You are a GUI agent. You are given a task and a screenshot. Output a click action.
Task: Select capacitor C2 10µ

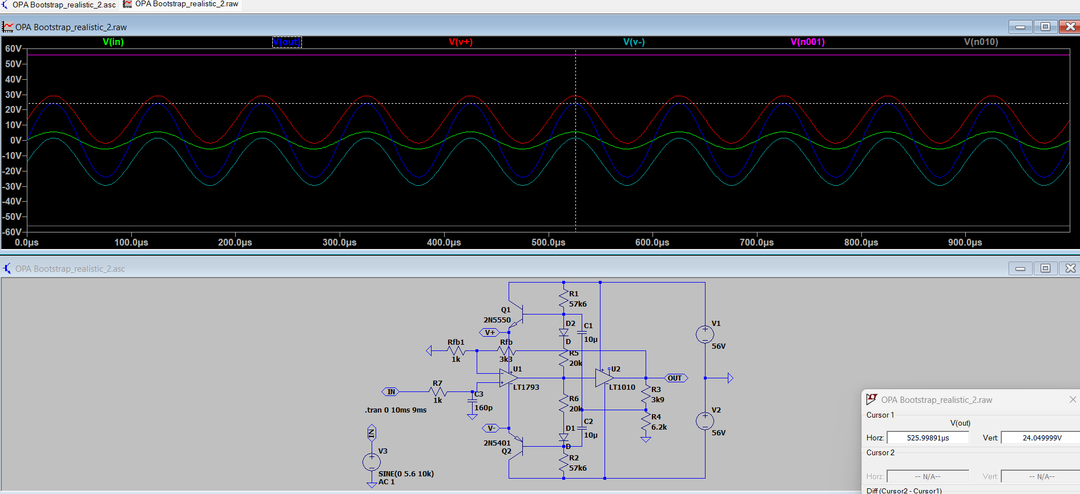tap(582, 428)
